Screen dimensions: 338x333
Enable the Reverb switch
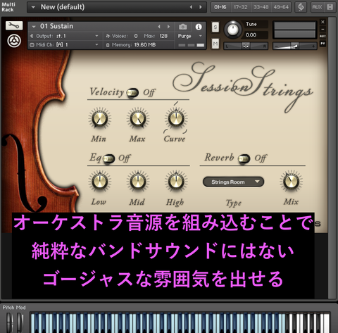244,159
